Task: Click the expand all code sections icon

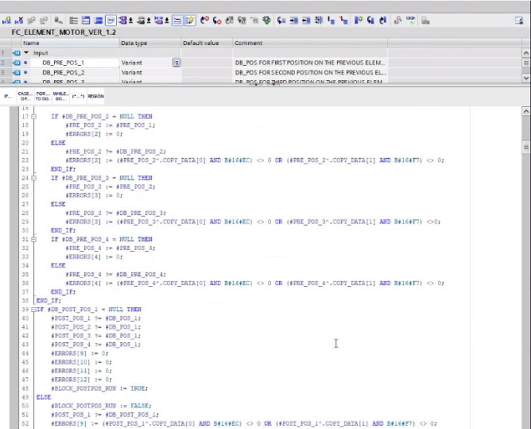Action: [x=319, y=20]
